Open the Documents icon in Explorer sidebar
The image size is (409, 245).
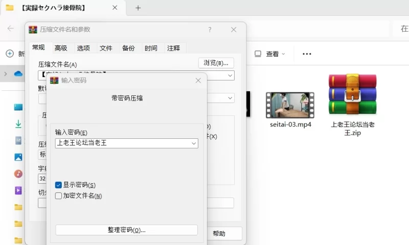[x=18, y=140]
